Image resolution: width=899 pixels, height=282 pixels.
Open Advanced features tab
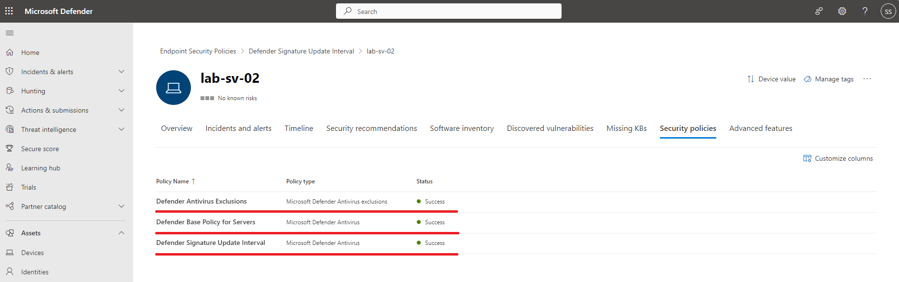click(x=761, y=128)
